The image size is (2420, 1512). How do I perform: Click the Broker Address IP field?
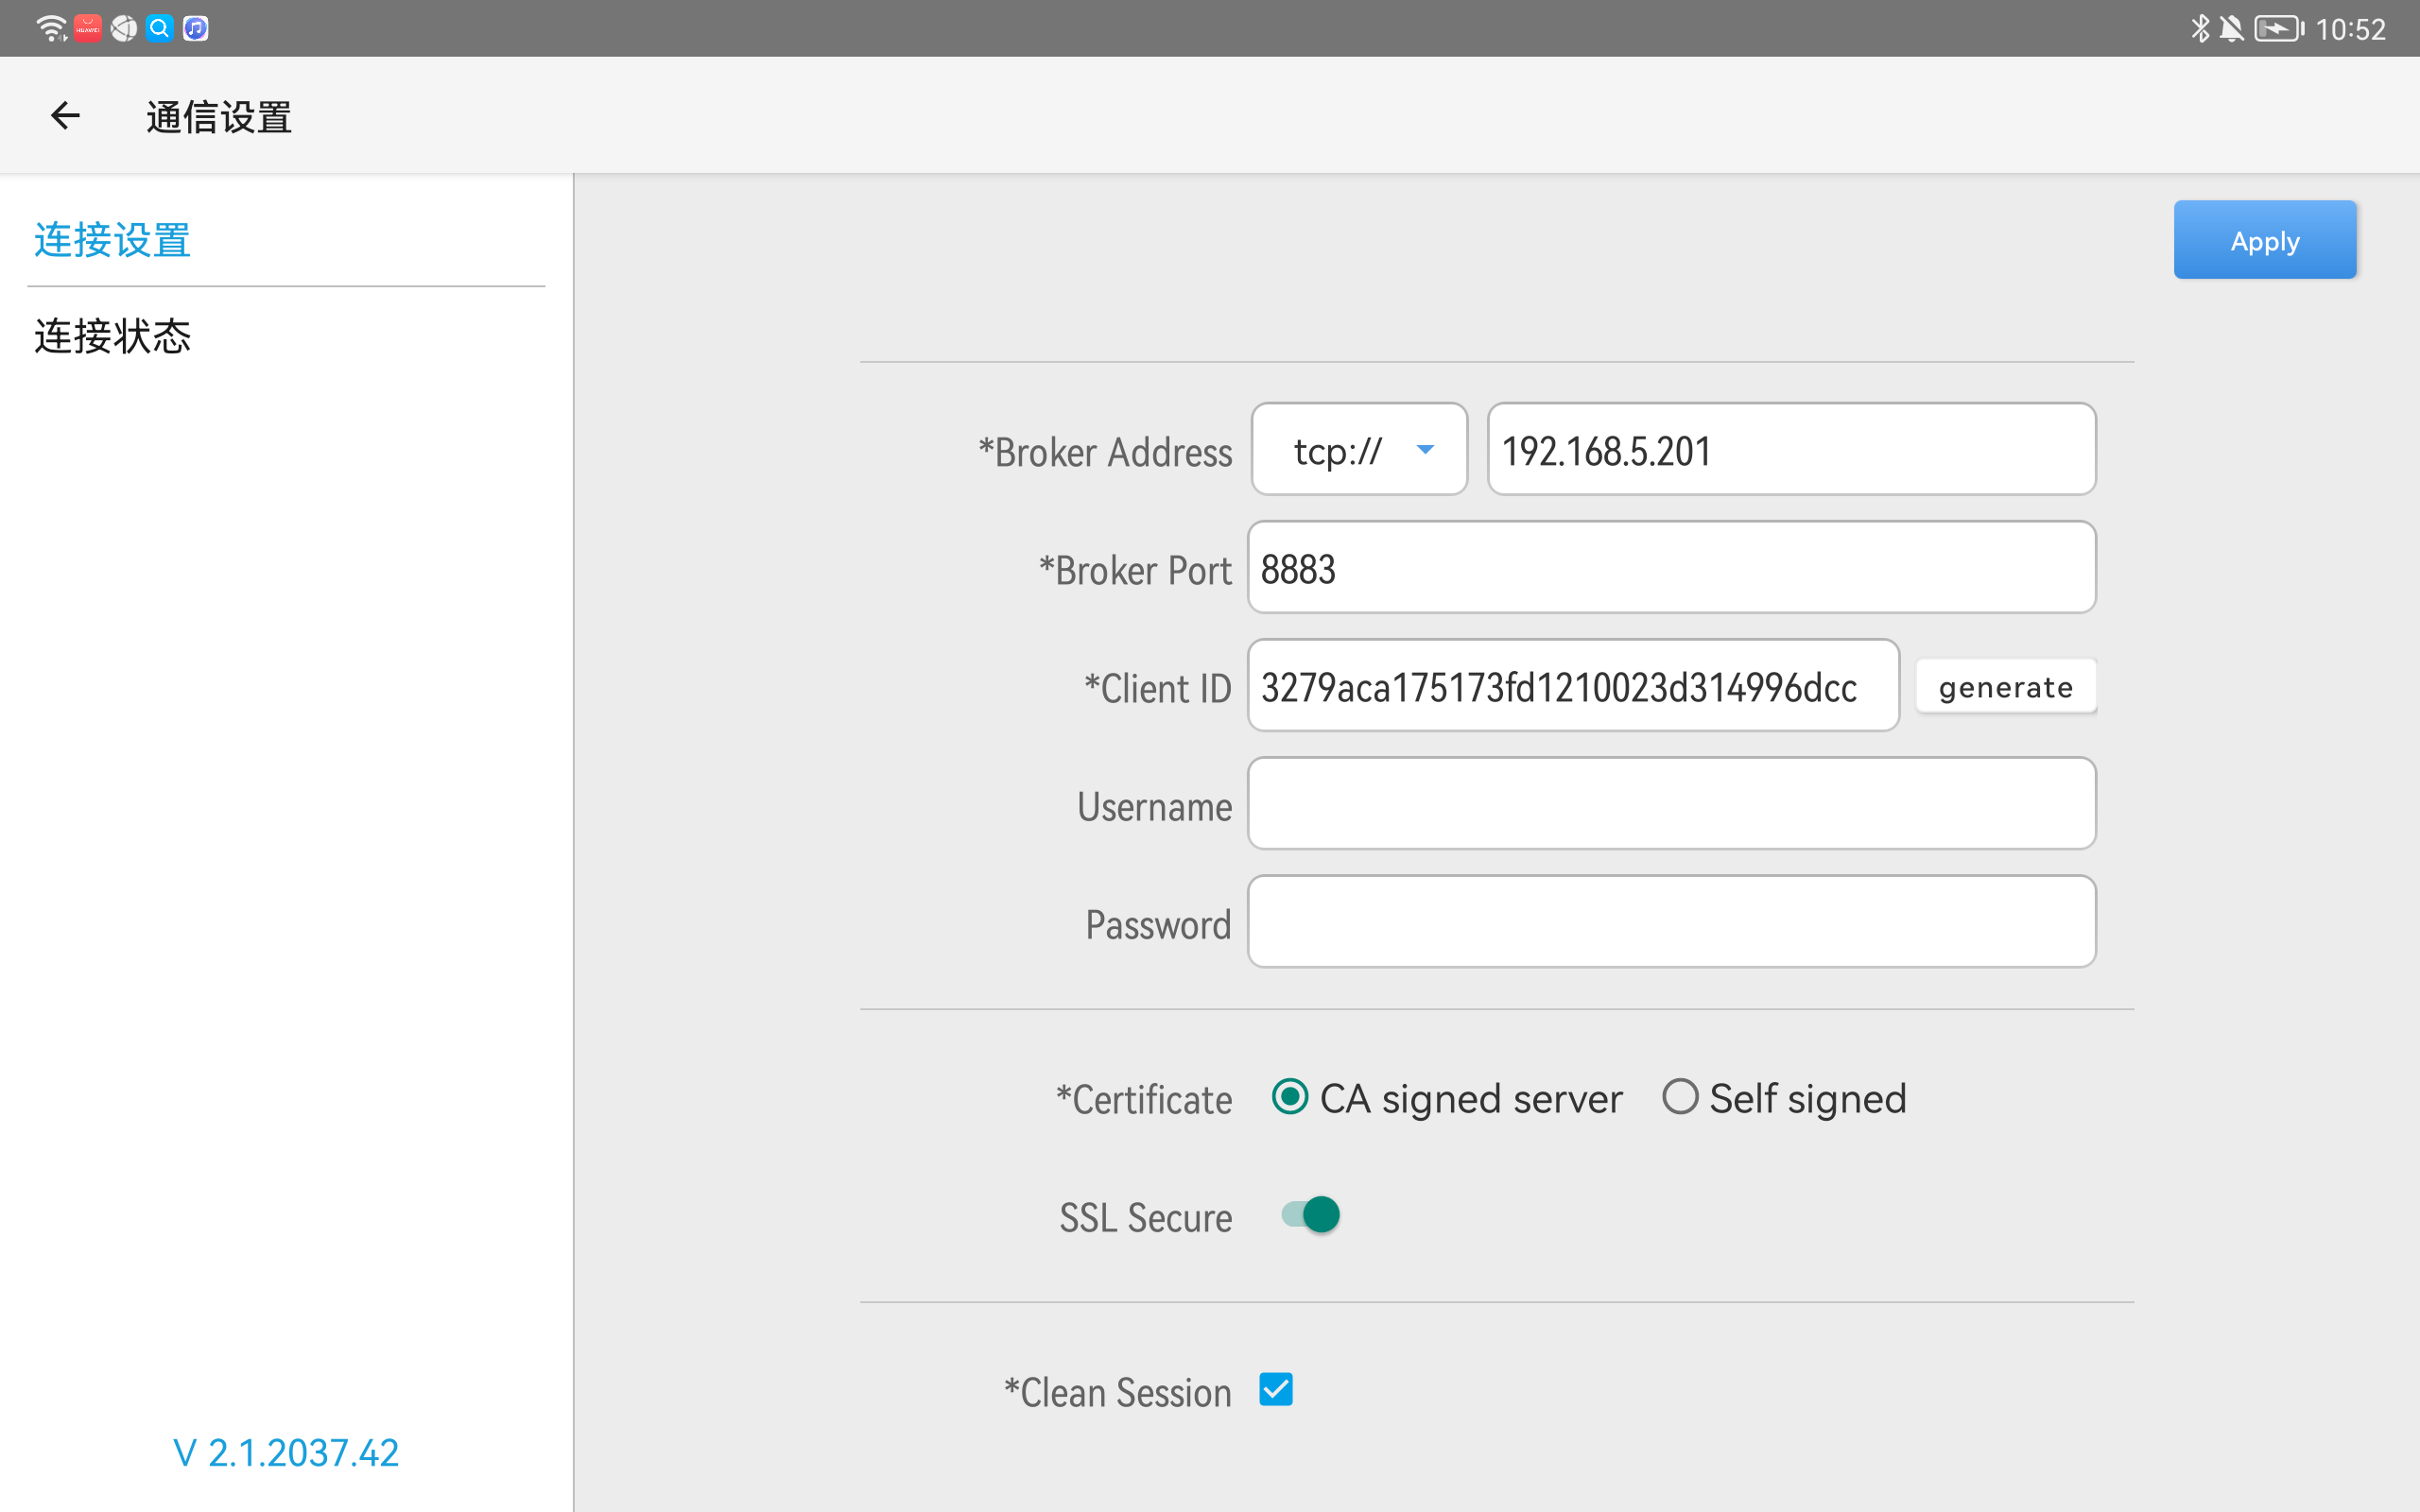1792,449
